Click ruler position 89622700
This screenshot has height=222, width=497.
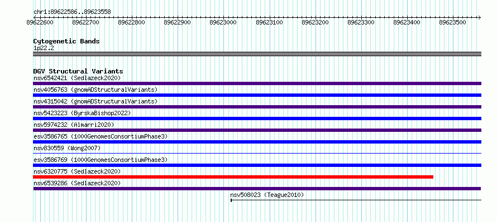(x=85, y=23)
